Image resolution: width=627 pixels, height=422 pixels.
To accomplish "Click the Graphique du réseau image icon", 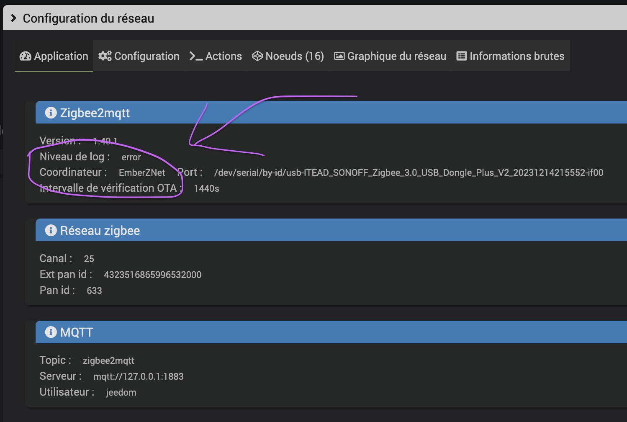I will (x=339, y=56).
